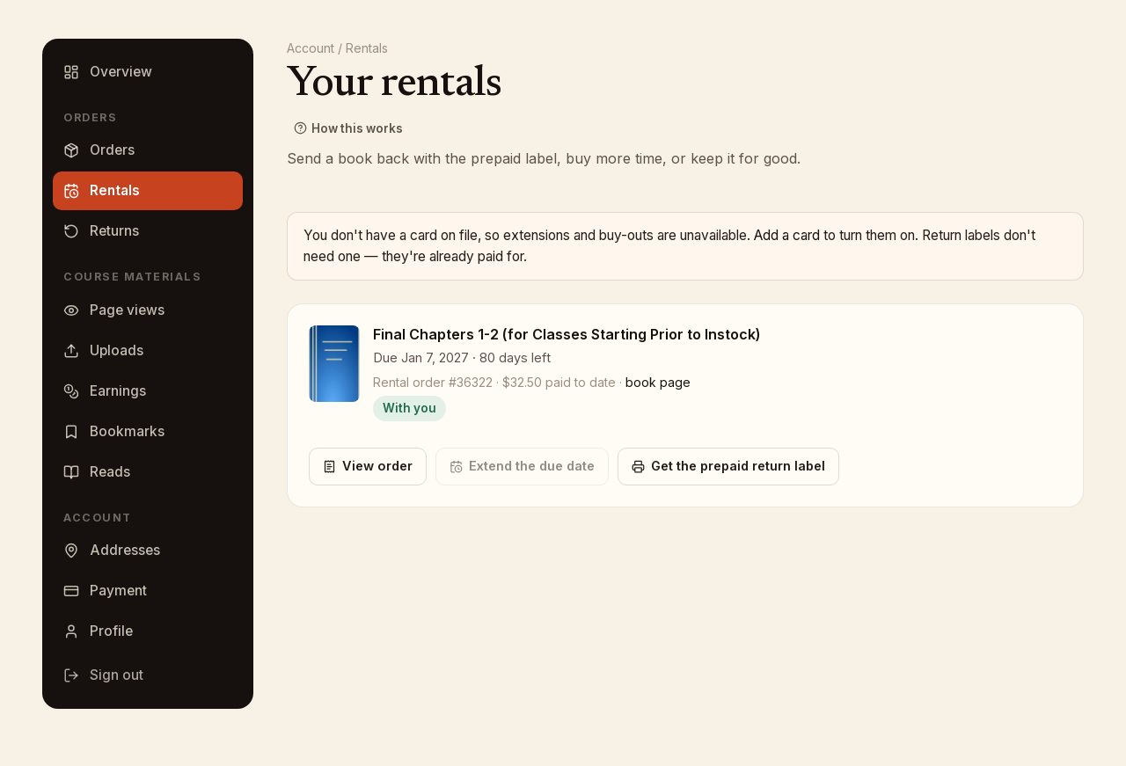Open the Bookmarks page
The width and height of the screenshot is (1126, 766).
click(x=148, y=432)
